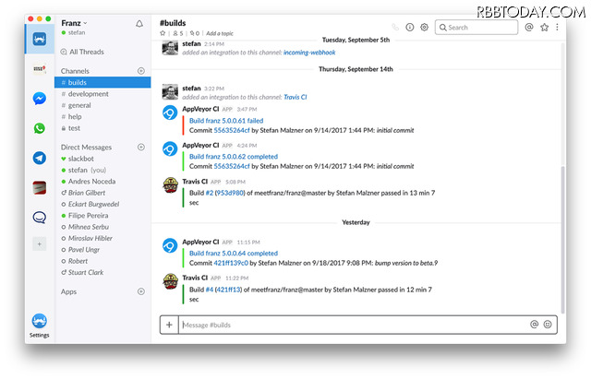The width and height of the screenshot is (591, 379).
Task: Click the Search field
Action: [476, 27]
